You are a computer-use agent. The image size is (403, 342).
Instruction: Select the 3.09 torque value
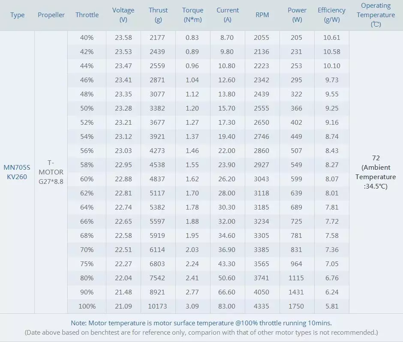(x=192, y=306)
